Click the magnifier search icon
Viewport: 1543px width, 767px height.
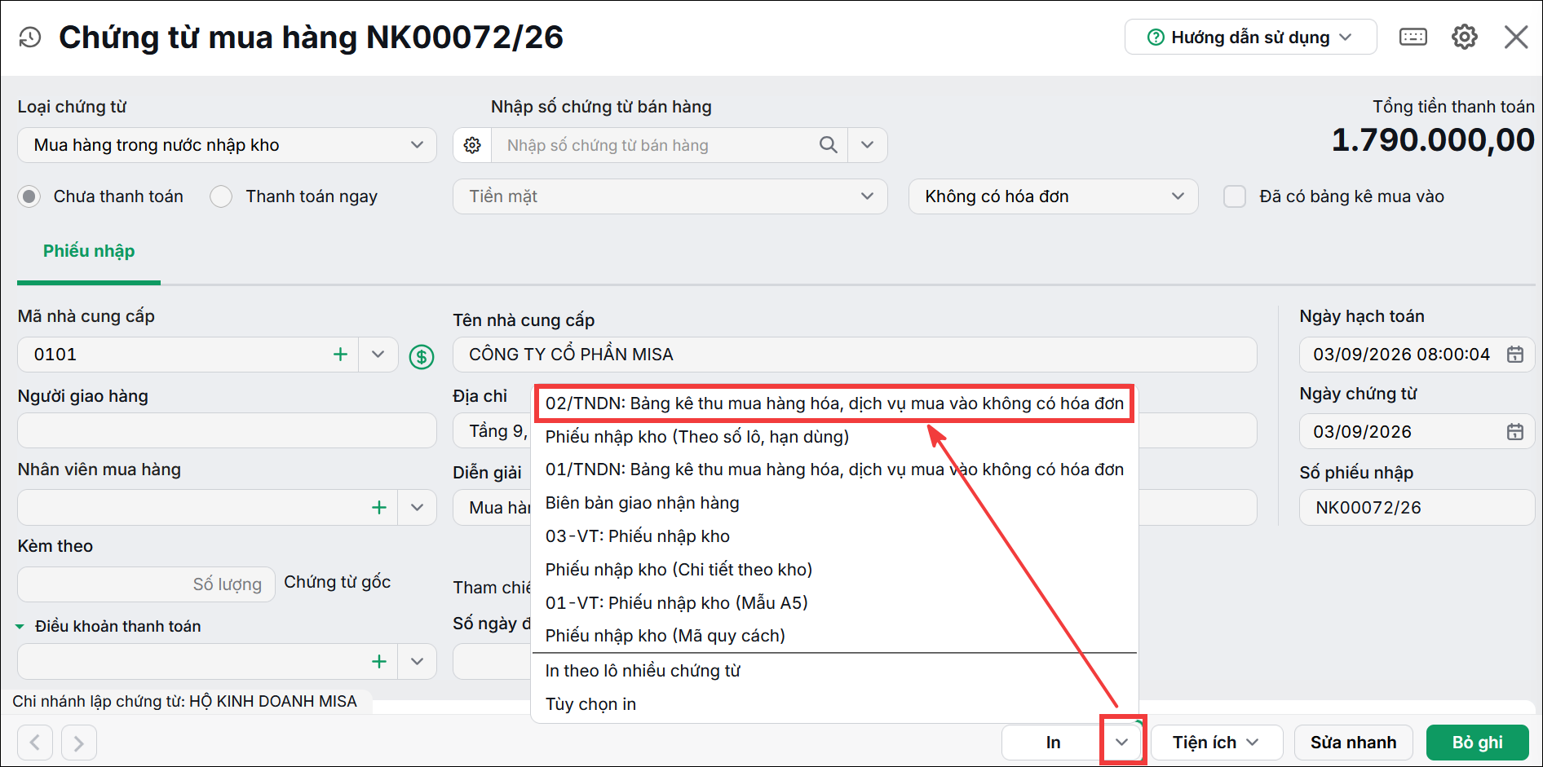click(828, 145)
